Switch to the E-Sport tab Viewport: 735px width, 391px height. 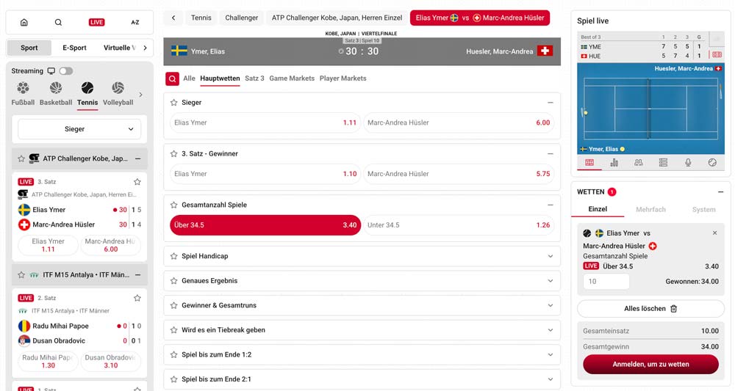point(74,48)
